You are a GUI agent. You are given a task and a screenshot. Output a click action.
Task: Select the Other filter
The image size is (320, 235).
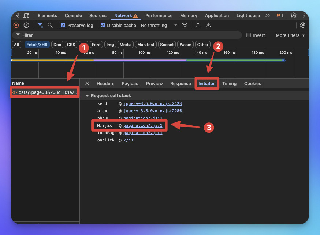(202, 45)
